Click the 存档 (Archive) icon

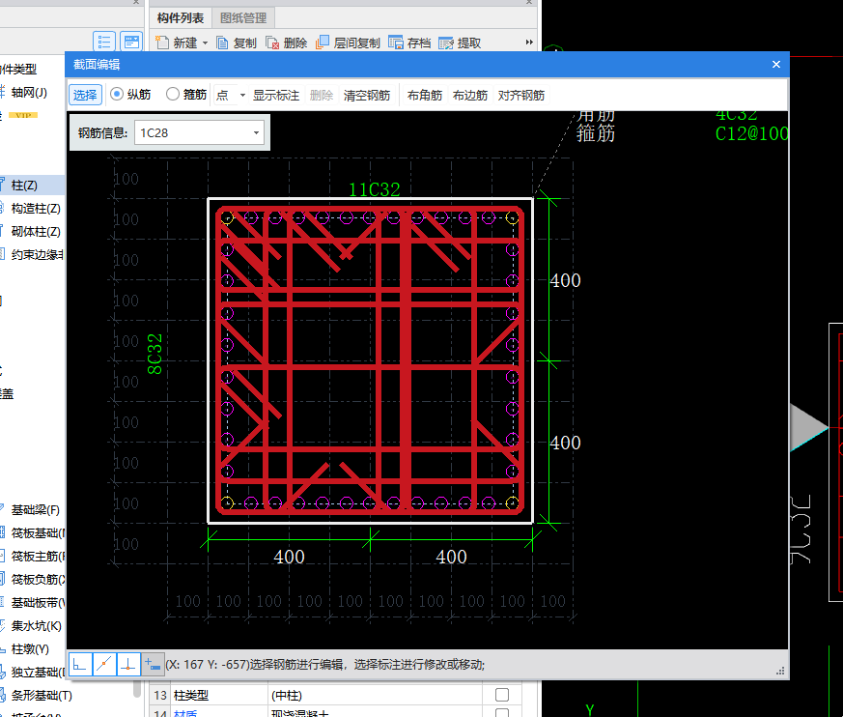coord(396,43)
